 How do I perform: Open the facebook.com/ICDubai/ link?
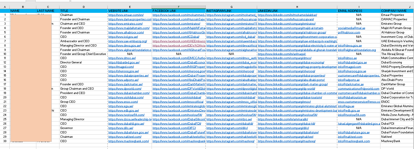click(175, 37)
